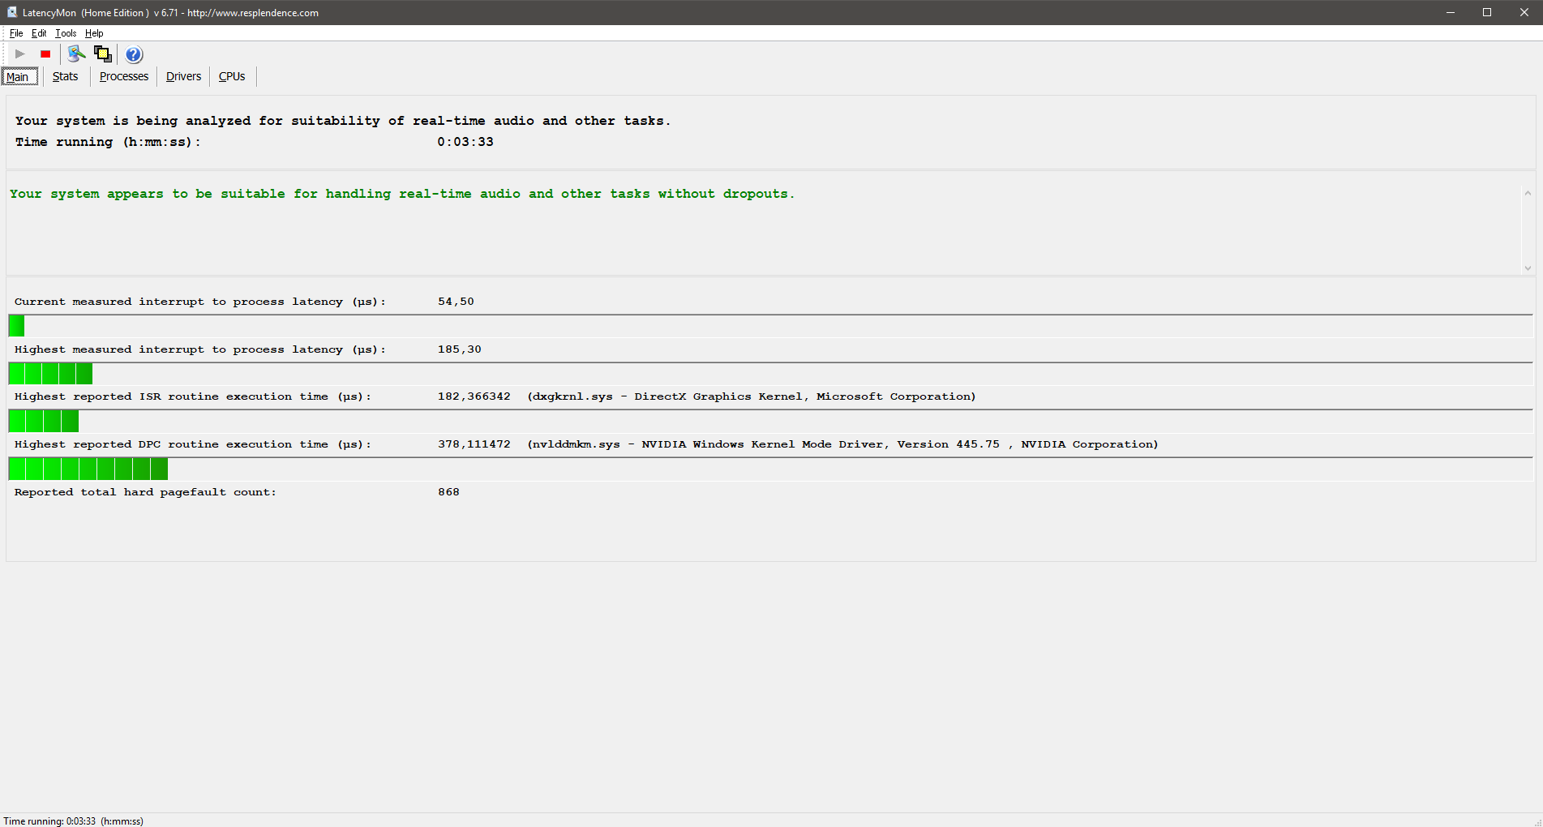
Task: Switch to the CPUs tab
Action: pyautogui.click(x=232, y=76)
